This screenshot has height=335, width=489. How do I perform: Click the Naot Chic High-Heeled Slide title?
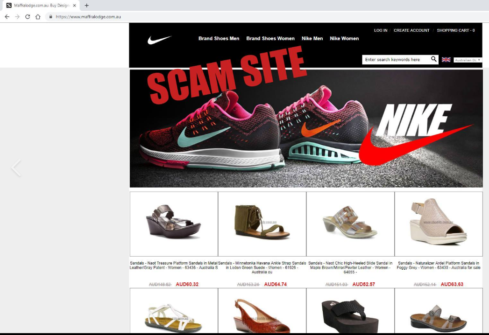click(350, 267)
